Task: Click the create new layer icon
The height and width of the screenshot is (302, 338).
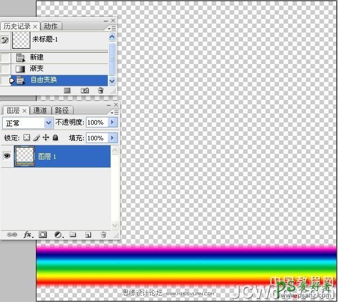Action: tap(88, 235)
